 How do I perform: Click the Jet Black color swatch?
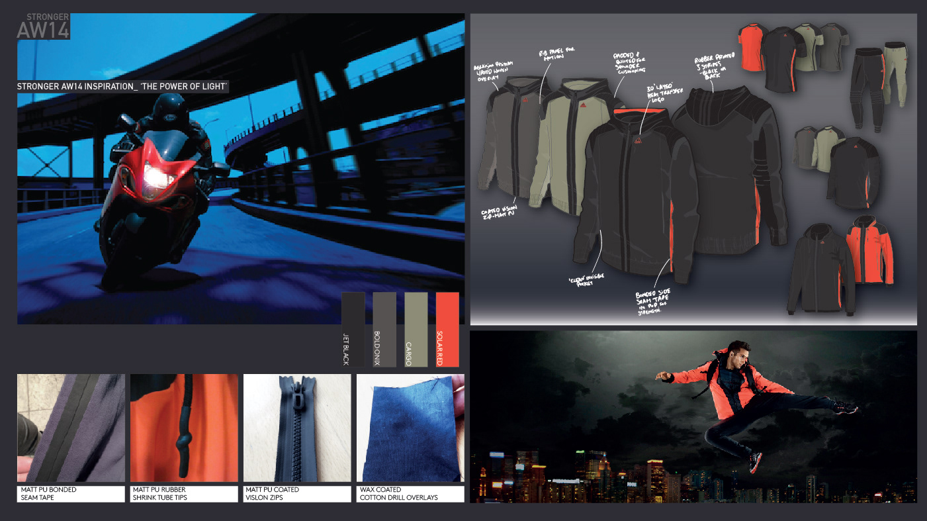tap(353, 329)
